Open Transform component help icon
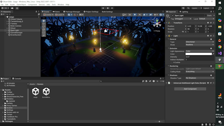 click(208, 23)
